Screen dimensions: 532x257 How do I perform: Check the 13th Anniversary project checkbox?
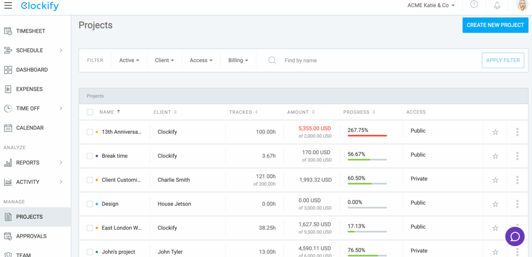coord(90,132)
